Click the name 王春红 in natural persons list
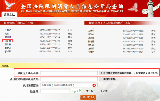The height and width of the screenshot is (101, 160). [8, 30]
